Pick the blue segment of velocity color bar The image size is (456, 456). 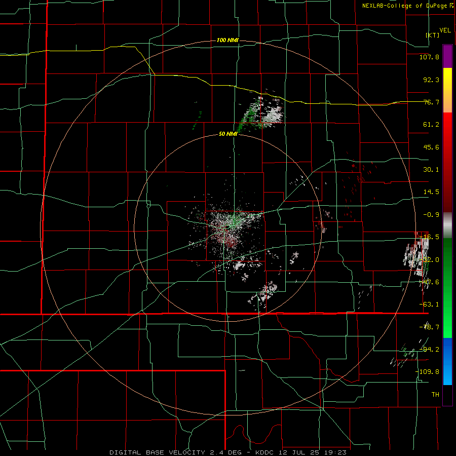pos(447,361)
